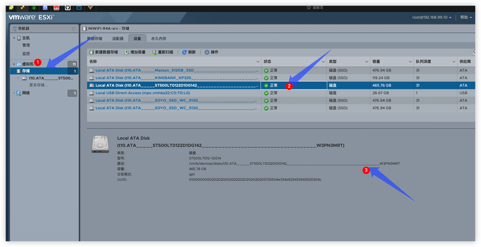The image size is (481, 247).
Task: Open the 队列深度 column dropdown arrow
Action: tap(454, 62)
